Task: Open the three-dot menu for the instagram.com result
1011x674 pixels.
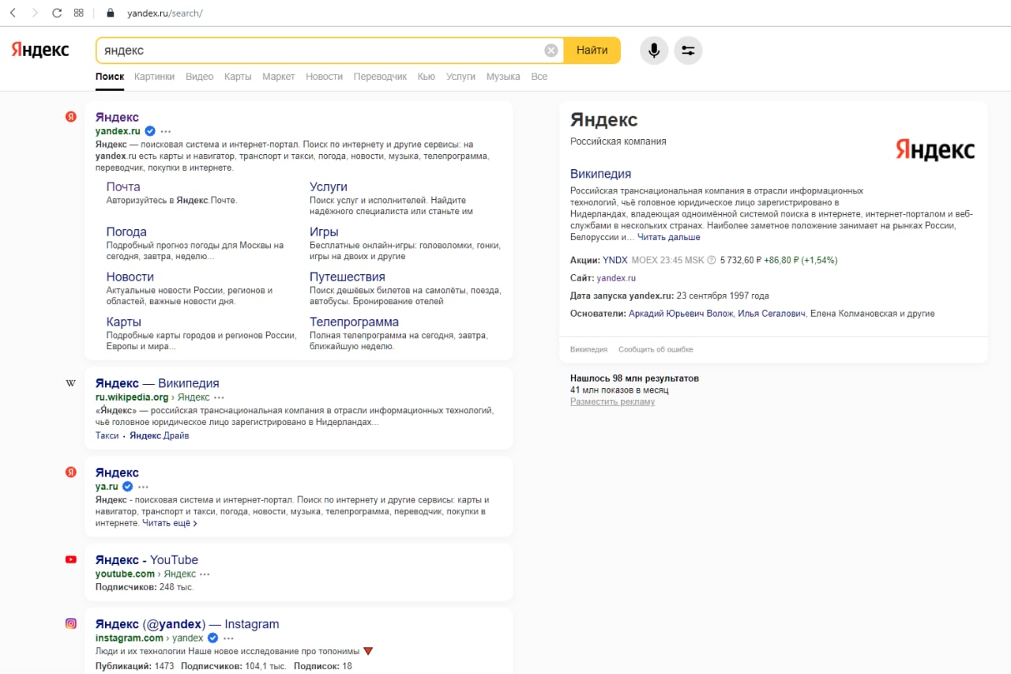Action: point(229,638)
